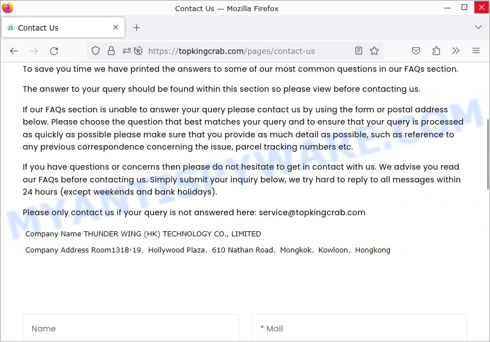This screenshot has width=490, height=342.
Task: Open the site permissions icon
Action: pos(127,51)
